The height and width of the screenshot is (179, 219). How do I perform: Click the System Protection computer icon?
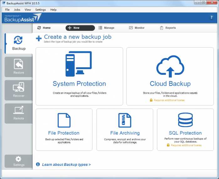pos(79,64)
